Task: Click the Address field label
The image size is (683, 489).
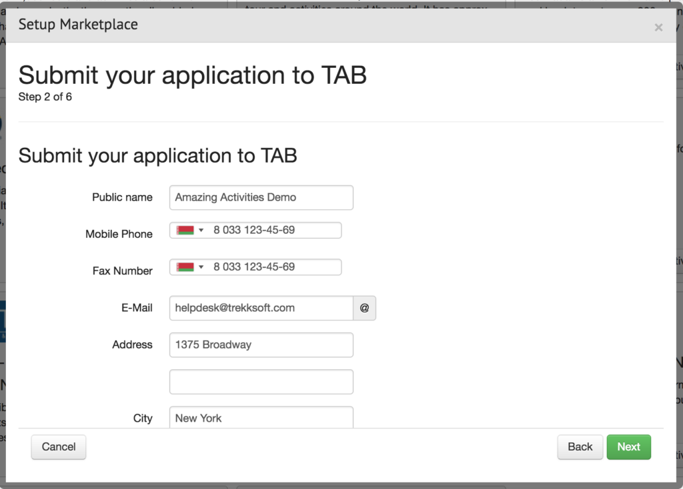Action: [x=132, y=345]
